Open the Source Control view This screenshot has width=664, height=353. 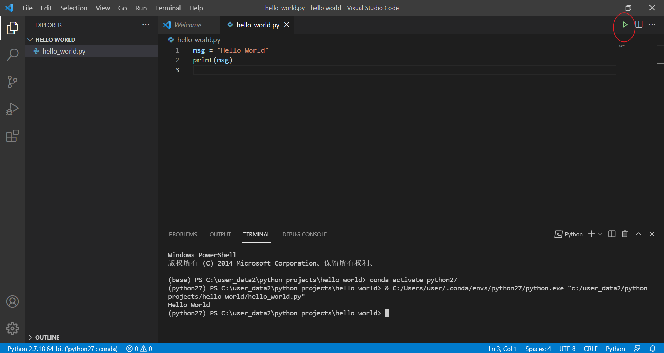[12, 82]
